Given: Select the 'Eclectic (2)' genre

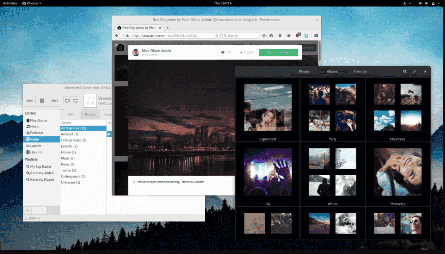Looking at the screenshot, I should click(83, 146).
